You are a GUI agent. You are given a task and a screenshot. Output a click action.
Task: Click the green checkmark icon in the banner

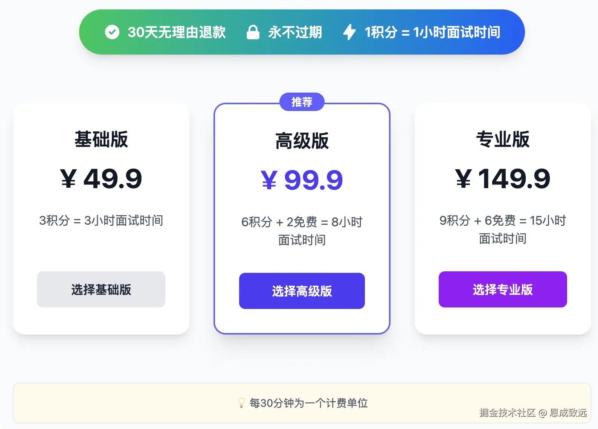112,32
